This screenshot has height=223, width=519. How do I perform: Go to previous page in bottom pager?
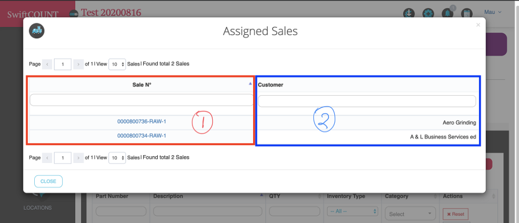point(46,157)
